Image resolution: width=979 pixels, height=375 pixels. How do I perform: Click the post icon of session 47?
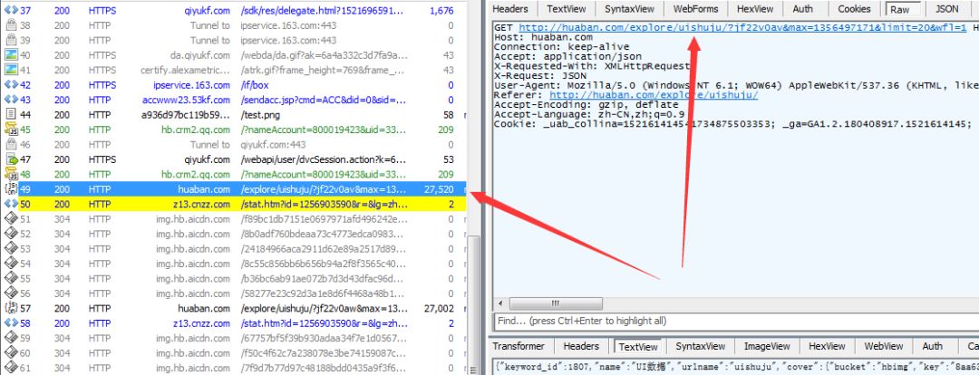[11, 159]
